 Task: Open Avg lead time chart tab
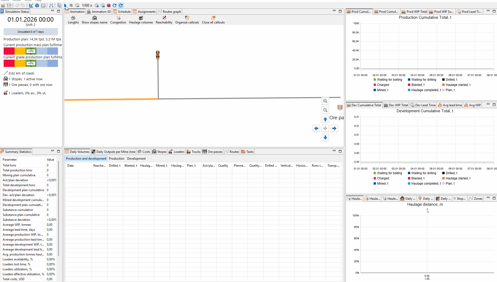pos(450,105)
